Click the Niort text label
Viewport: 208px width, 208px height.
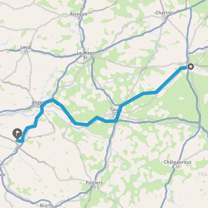click(x=45, y=206)
